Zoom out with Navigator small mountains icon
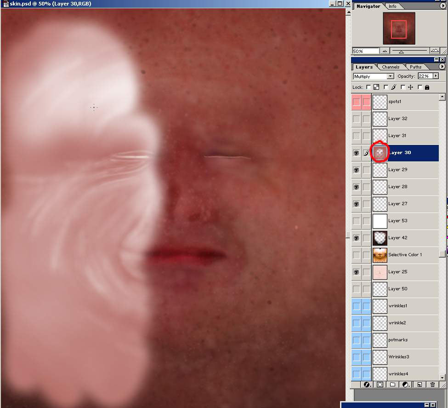 (385, 51)
